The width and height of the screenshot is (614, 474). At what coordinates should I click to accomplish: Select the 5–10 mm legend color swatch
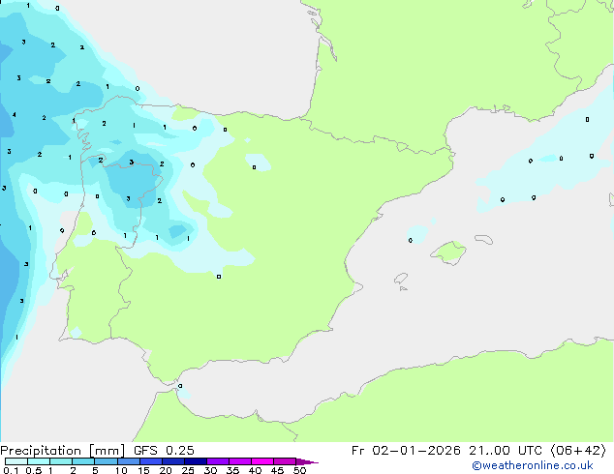[106, 461]
